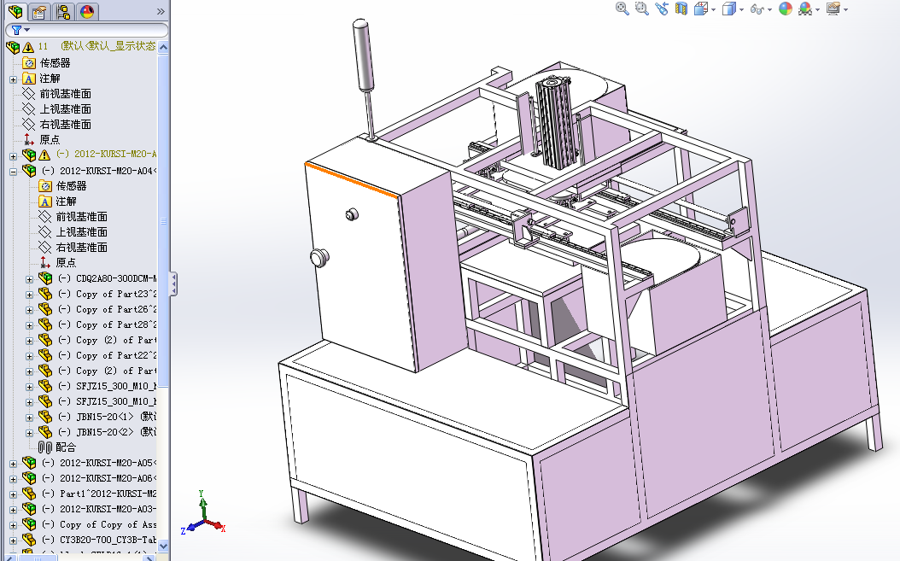Select the Copy of Part28 part
The width and height of the screenshot is (900, 561).
coord(107,324)
